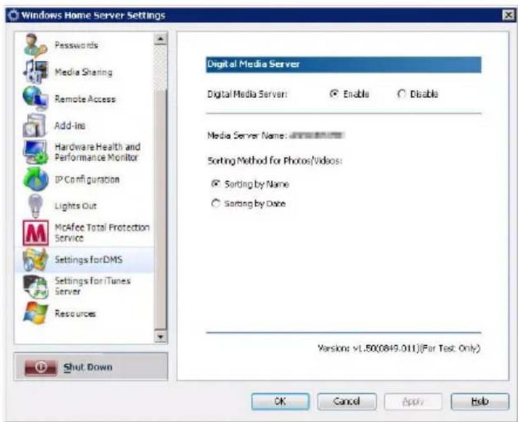The width and height of the screenshot is (518, 422).
Task: Click the sidebar scroll down arrow
Action: pyautogui.click(x=161, y=336)
